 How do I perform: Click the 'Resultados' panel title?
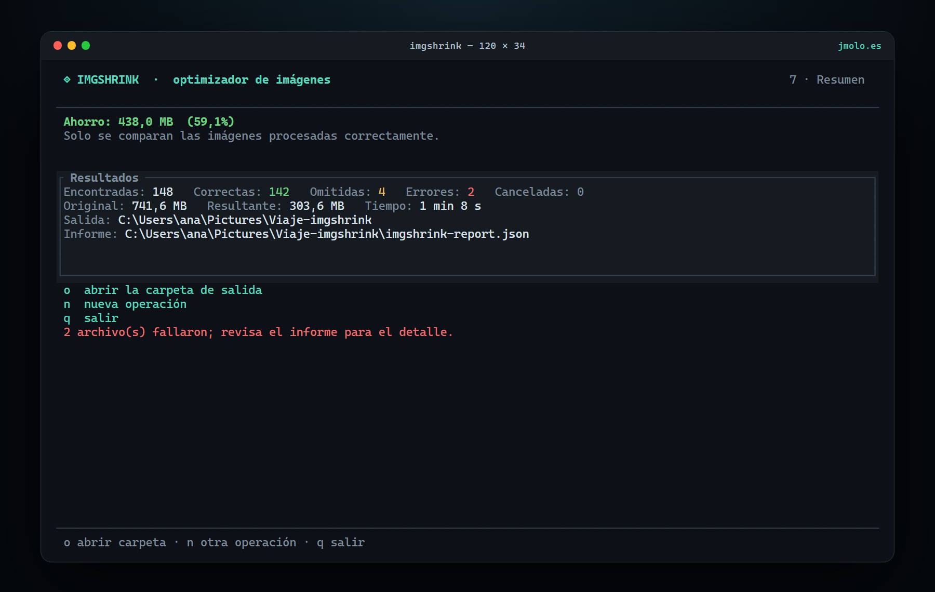[104, 178]
